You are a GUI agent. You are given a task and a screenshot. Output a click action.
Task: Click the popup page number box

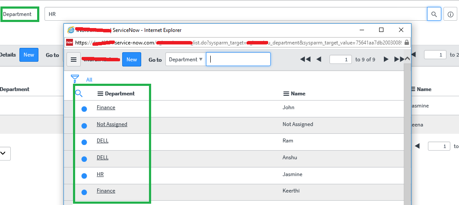tap(340, 60)
